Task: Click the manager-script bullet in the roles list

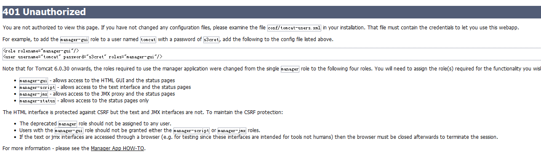Action: (x=105, y=87)
